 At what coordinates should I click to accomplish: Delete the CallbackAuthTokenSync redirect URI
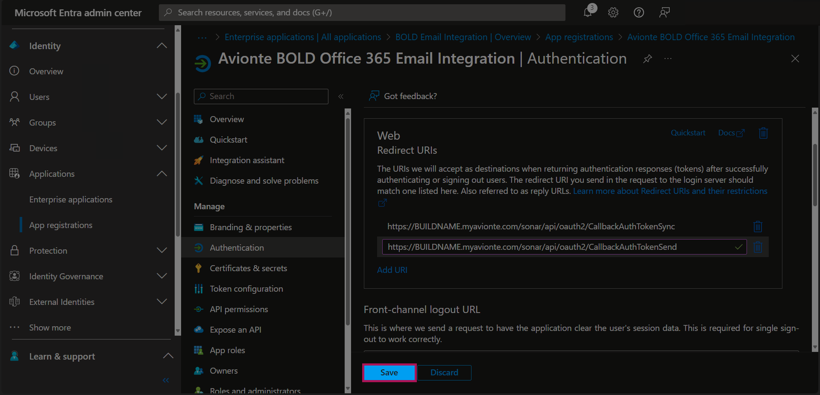(758, 226)
